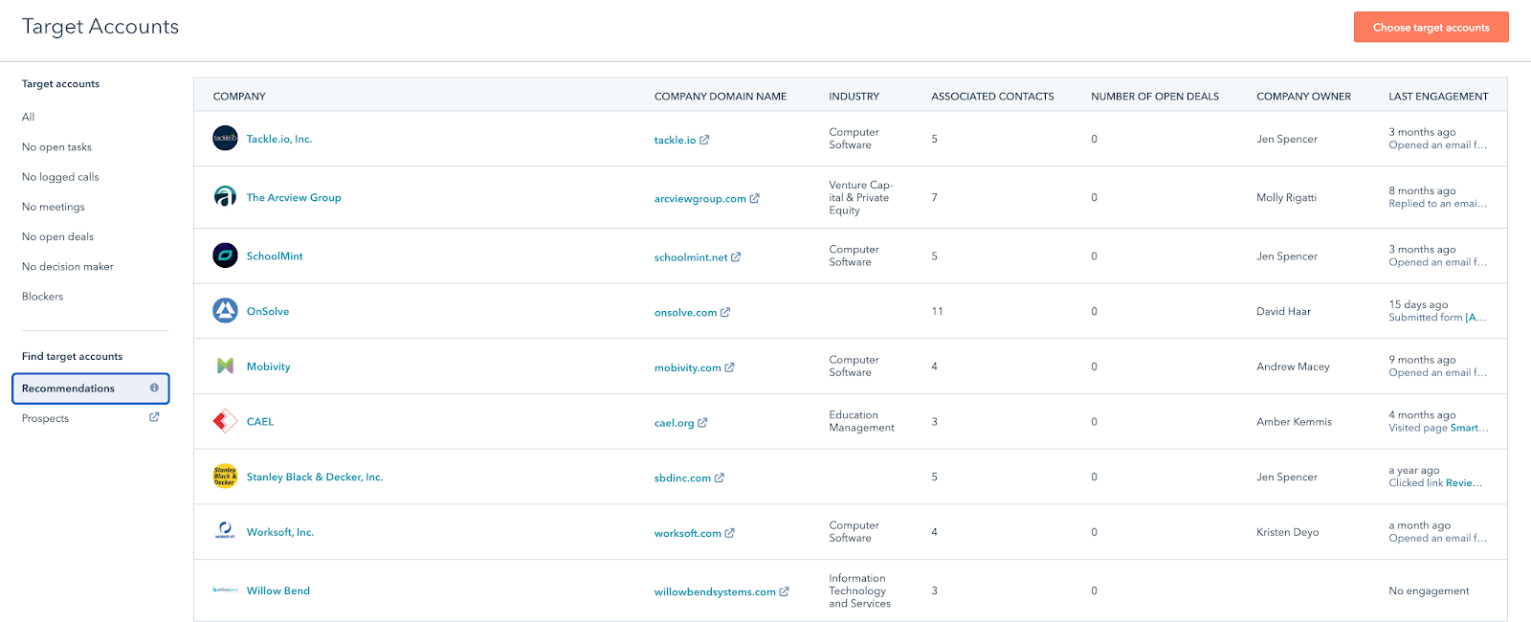Open the Worksoft, Inc. company record
Screen dimensions: 1531x622
[x=280, y=532]
